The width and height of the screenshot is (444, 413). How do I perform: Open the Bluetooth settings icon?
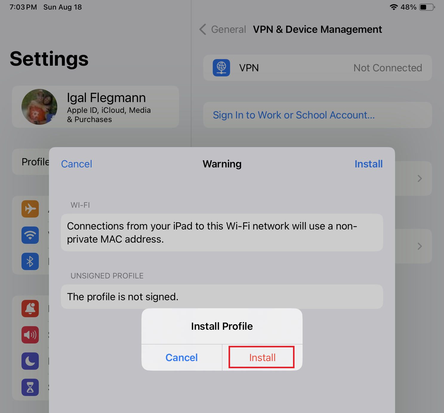30,261
